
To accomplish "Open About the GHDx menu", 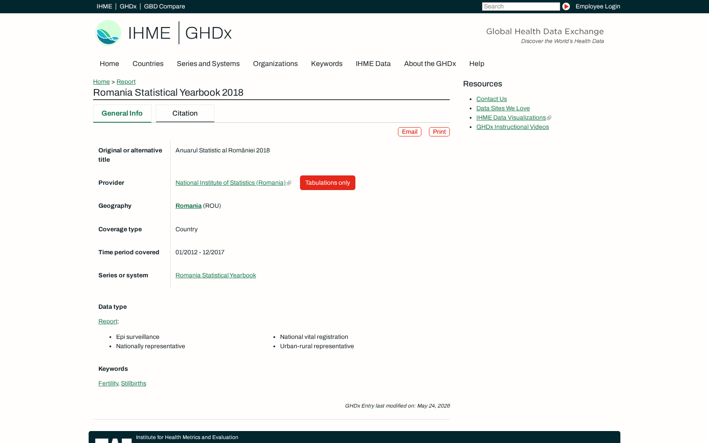I will click(430, 64).
